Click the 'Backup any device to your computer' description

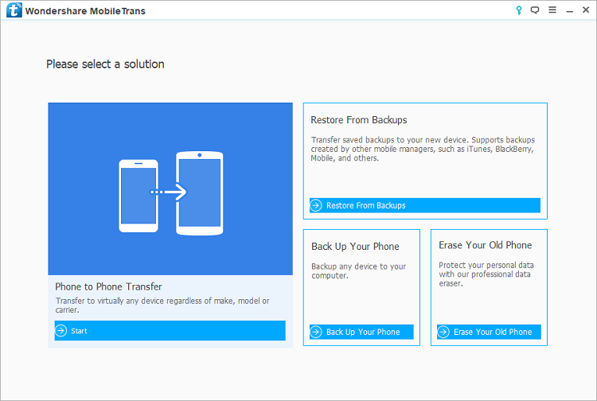pos(359,271)
